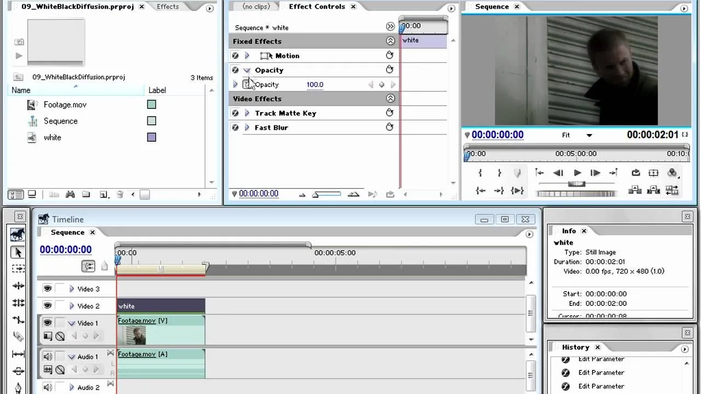Expand the Video 3 track
Viewport: 701px width, 394px height.
click(x=71, y=289)
